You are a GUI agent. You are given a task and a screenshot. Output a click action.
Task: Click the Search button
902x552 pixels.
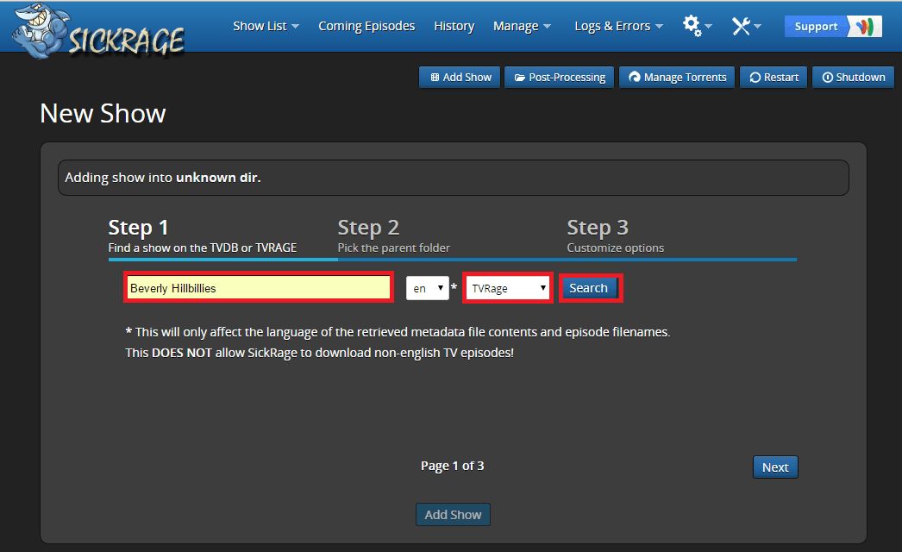pyautogui.click(x=589, y=288)
